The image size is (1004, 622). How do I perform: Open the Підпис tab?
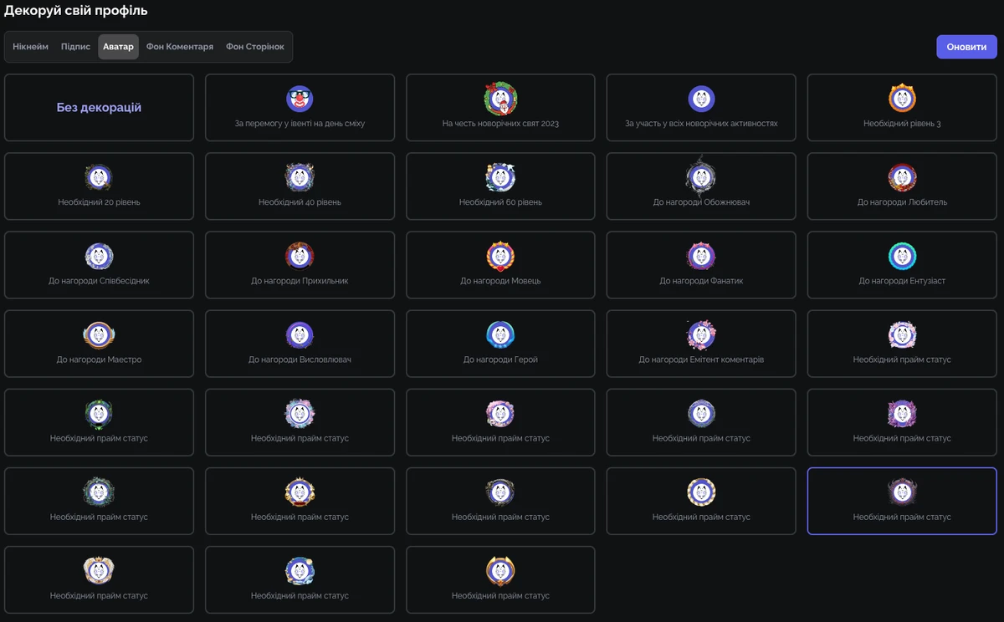tap(75, 47)
